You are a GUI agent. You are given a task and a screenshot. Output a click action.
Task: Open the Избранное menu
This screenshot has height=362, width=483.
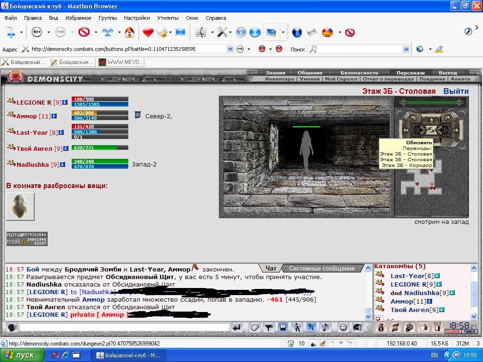(x=78, y=18)
